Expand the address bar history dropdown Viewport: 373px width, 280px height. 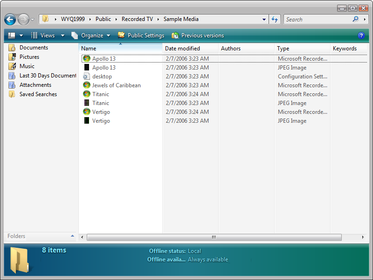pos(264,20)
